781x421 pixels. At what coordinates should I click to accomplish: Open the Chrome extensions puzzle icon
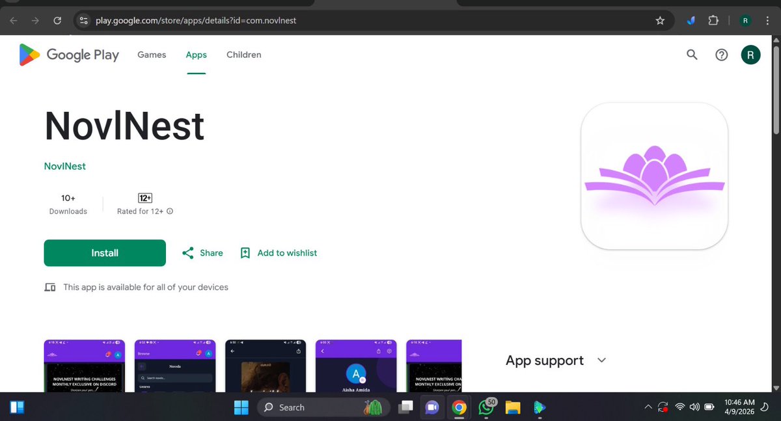coord(713,20)
